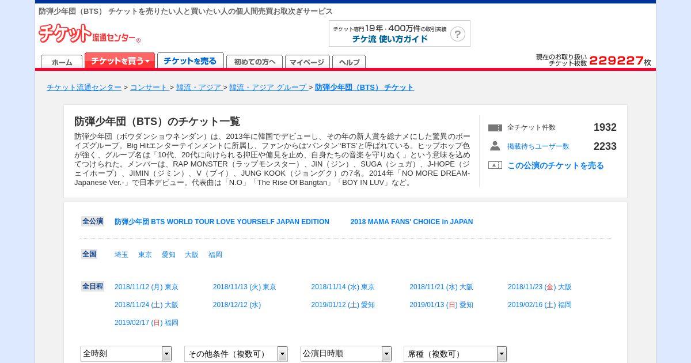691x363 pixels.
Task: Click the 全日程 label
Action: coord(93,286)
